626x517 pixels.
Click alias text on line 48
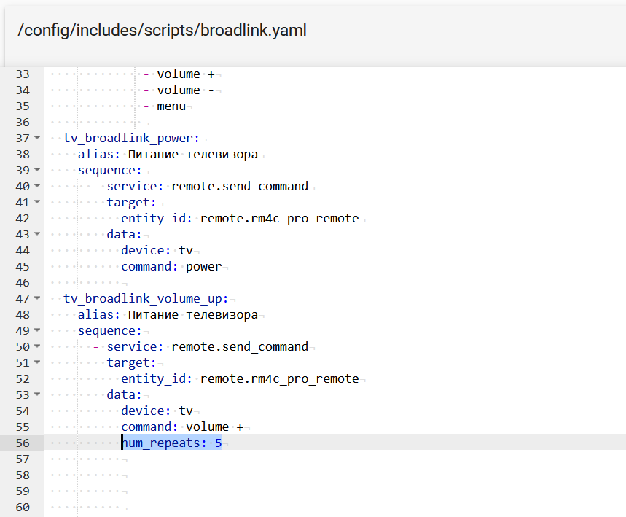pos(193,315)
